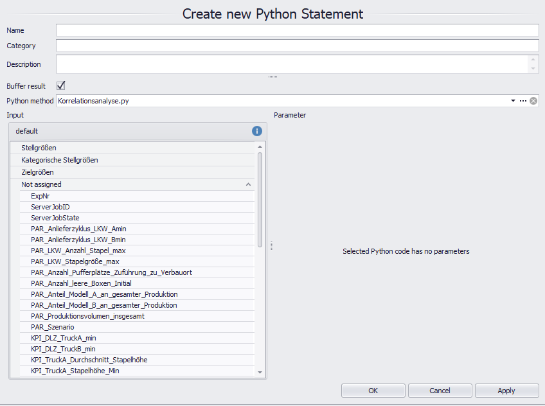The height and width of the screenshot is (406, 545).
Task: Open the Python method file browser via ellipsis icon
Action: point(523,100)
